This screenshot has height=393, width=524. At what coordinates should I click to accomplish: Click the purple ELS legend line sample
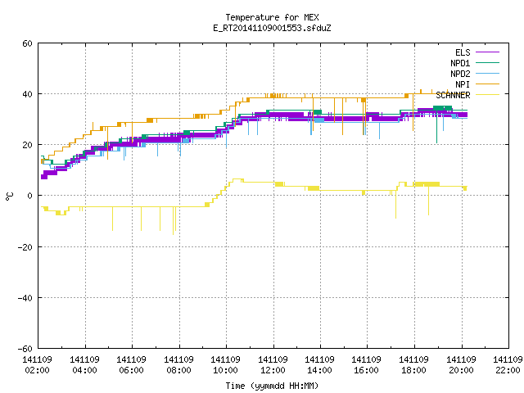click(x=487, y=52)
